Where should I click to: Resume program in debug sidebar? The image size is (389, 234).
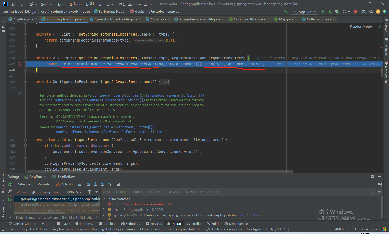pyautogui.click(x=10, y=200)
